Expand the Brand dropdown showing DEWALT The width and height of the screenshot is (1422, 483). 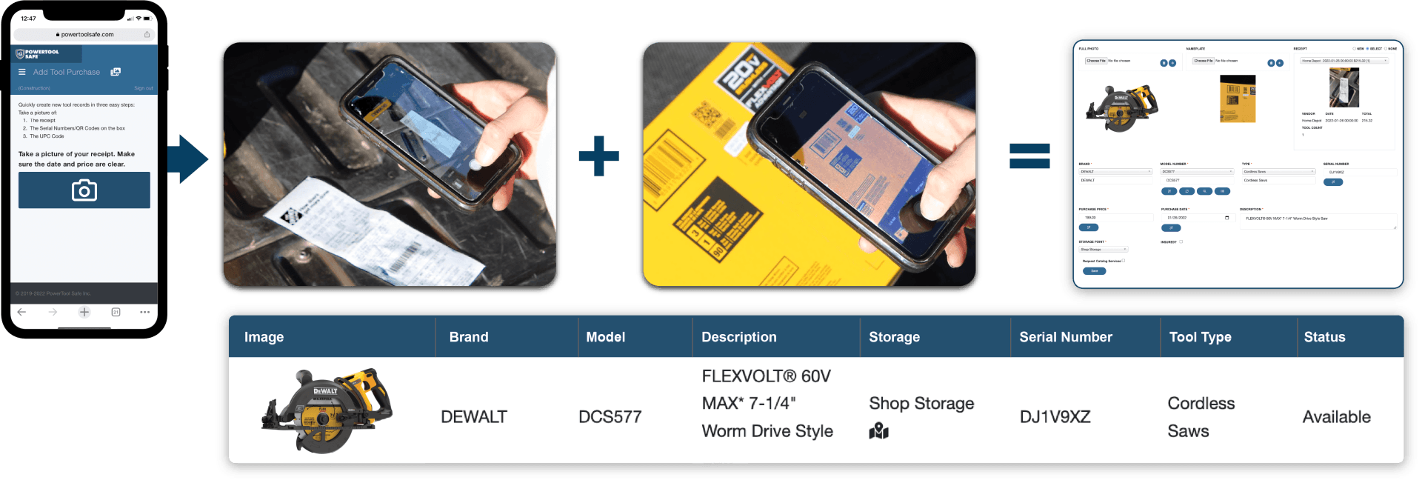[1115, 171]
